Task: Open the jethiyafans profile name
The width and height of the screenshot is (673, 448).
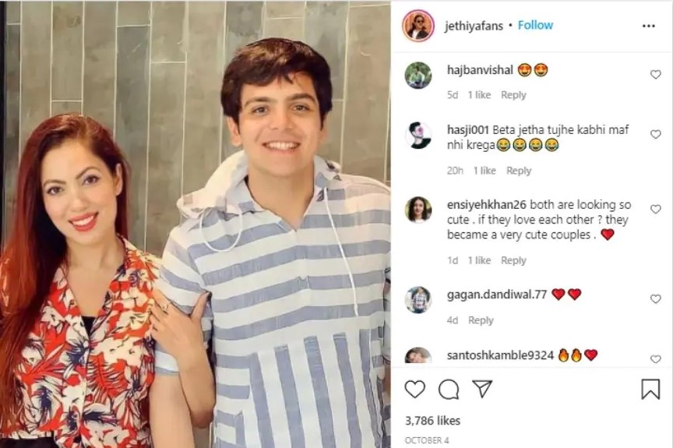Action: (x=474, y=26)
